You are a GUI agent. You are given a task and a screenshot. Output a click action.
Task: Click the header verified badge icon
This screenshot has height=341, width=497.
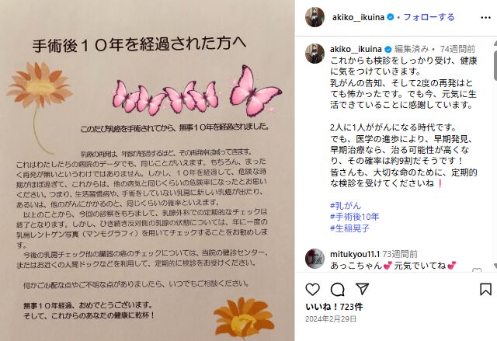point(391,17)
